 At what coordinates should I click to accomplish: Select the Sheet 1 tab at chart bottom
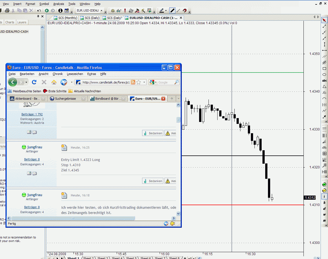73,258
